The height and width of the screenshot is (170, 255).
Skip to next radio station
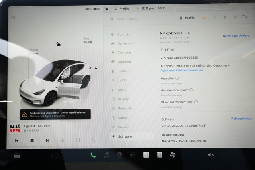pos(47,140)
